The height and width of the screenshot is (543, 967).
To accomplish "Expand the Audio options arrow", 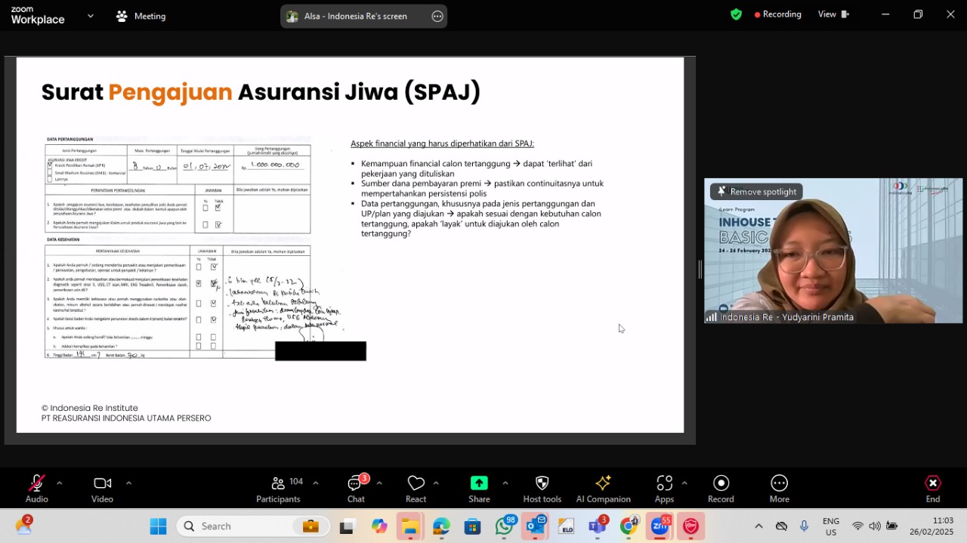I will tap(60, 483).
